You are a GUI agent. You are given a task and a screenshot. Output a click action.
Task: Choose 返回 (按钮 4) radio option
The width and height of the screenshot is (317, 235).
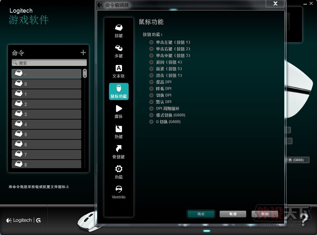[x=151, y=62]
